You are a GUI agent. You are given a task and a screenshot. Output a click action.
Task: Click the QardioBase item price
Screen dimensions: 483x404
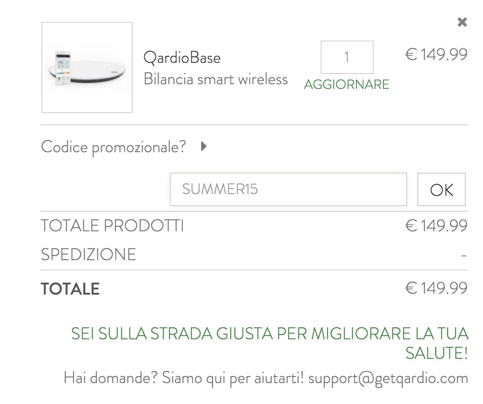coord(436,55)
